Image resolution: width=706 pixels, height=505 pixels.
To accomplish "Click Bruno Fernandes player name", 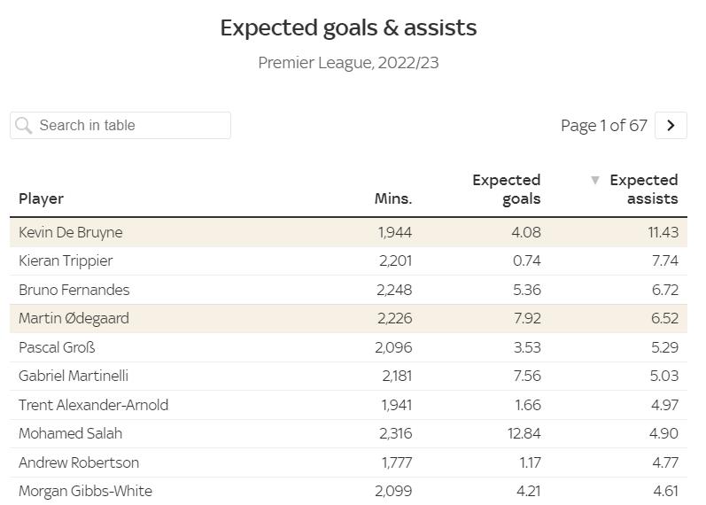I will [x=74, y=290].
